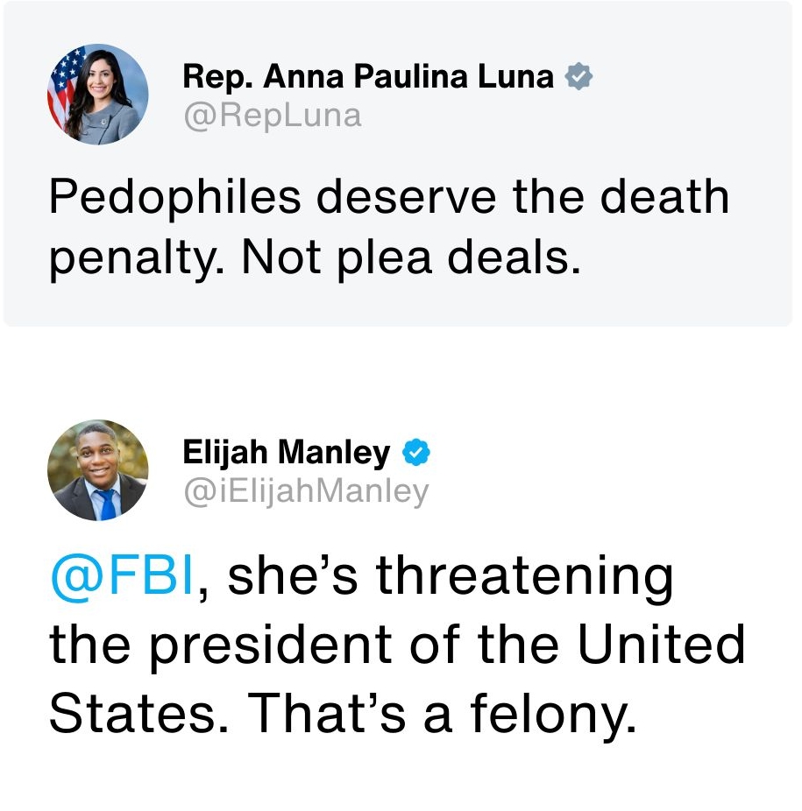Click the @RepLuna handle
This screenshot has width=802, height=811.
click(x=272, y=115)
